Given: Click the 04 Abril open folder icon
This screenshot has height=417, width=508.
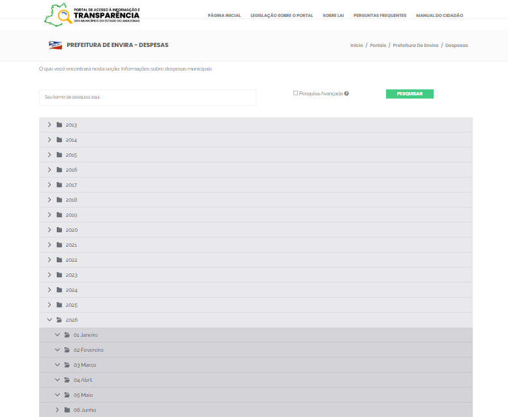Looking at the screenshot, I should [67, 380].
